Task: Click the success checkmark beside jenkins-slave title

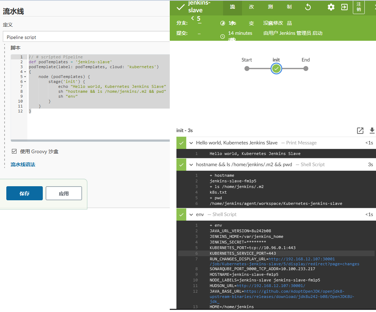Action: click(181, 7)
